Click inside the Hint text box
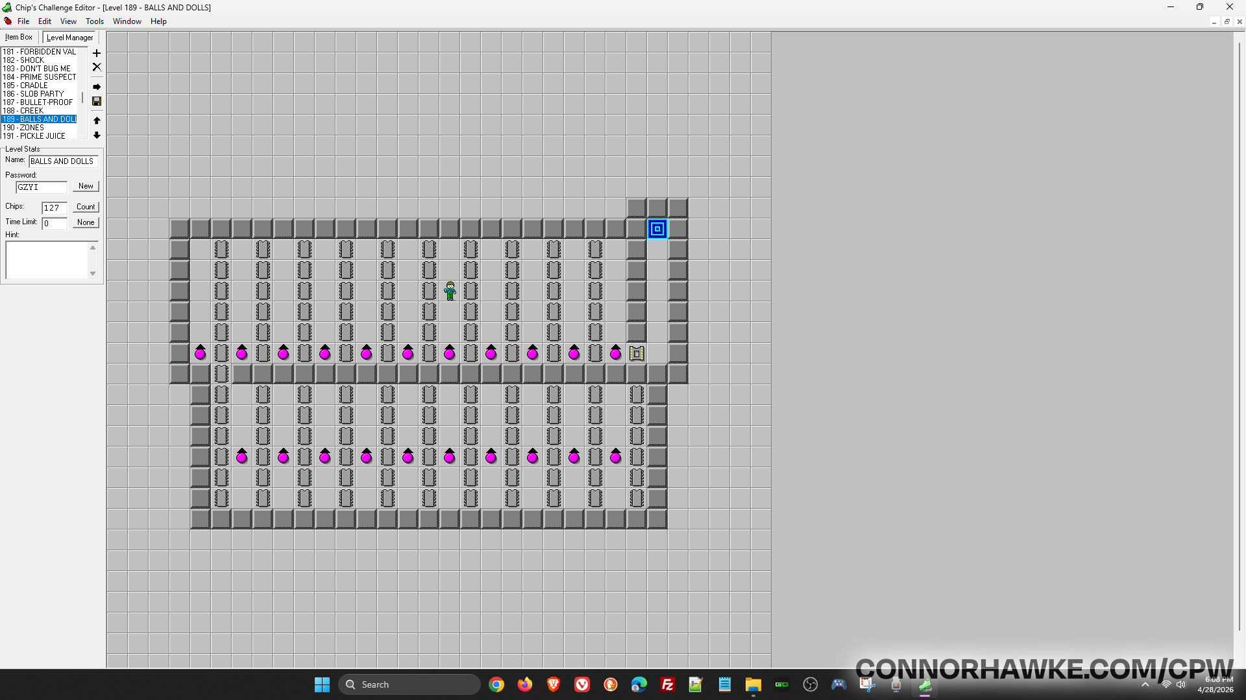Screen dimensions: 1246x700 coord(47,260)
